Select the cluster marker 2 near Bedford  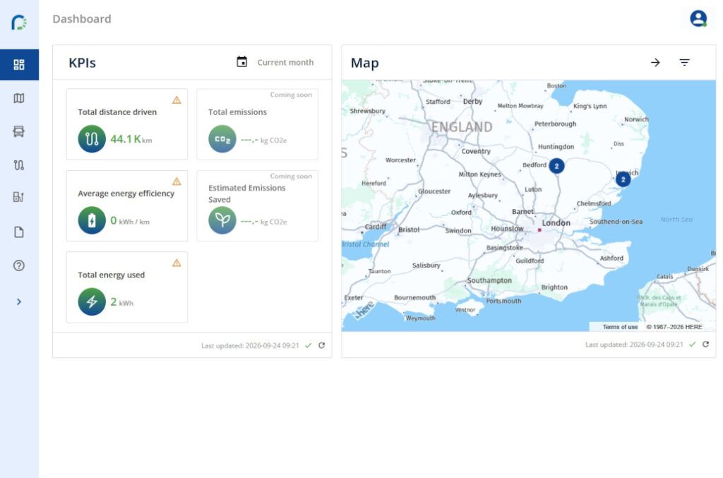[556, 166]
